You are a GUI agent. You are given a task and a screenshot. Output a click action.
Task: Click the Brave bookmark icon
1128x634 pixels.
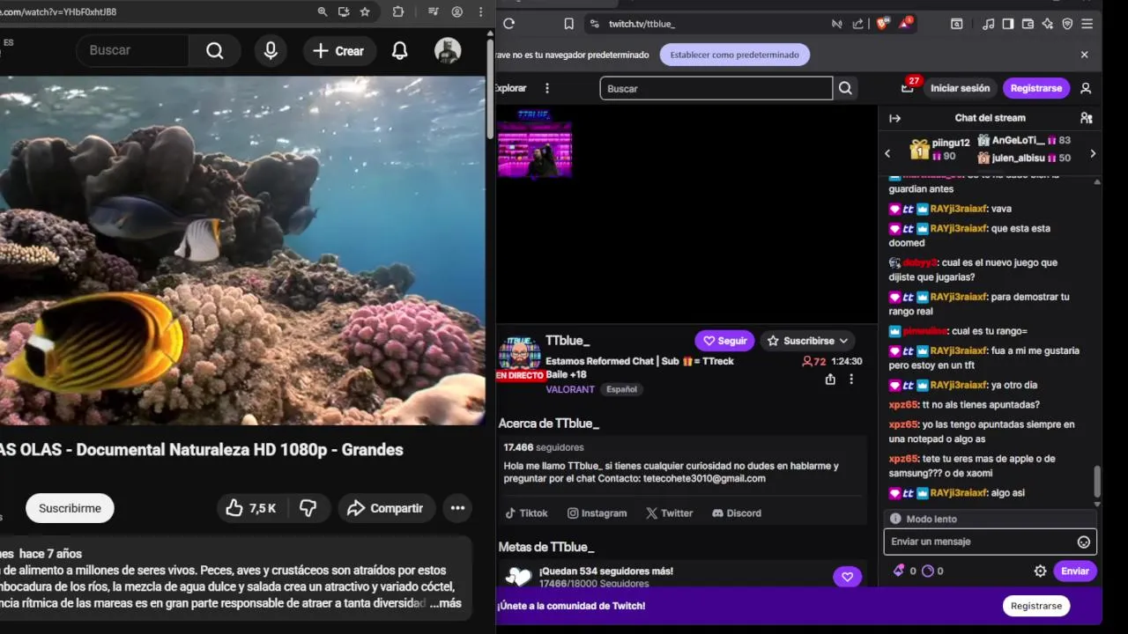568,24
